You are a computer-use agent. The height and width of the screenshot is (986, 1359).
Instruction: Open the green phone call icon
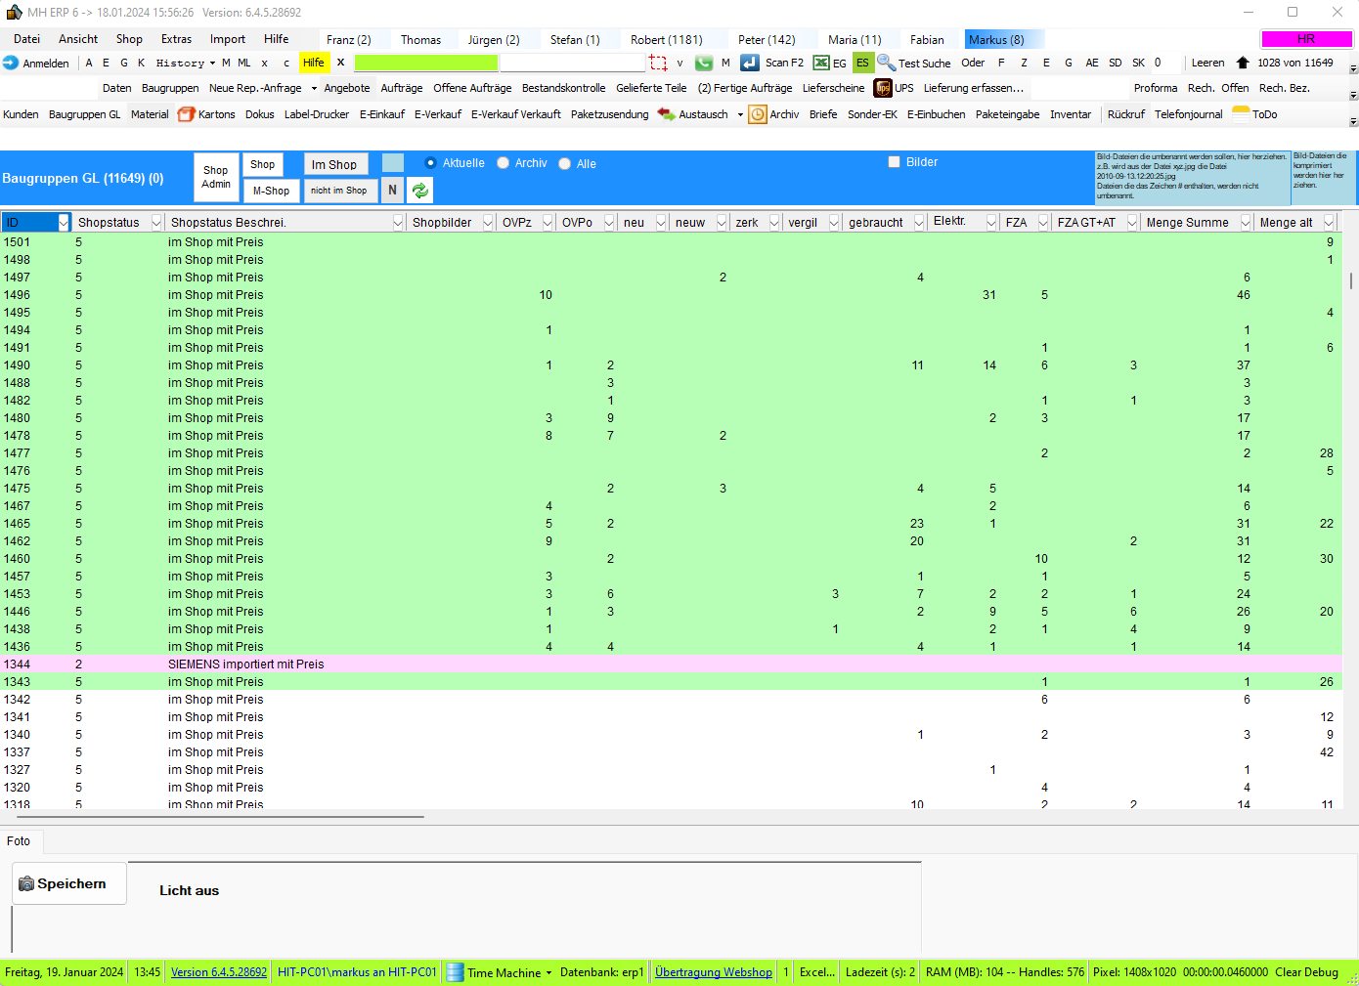point(703,63)
